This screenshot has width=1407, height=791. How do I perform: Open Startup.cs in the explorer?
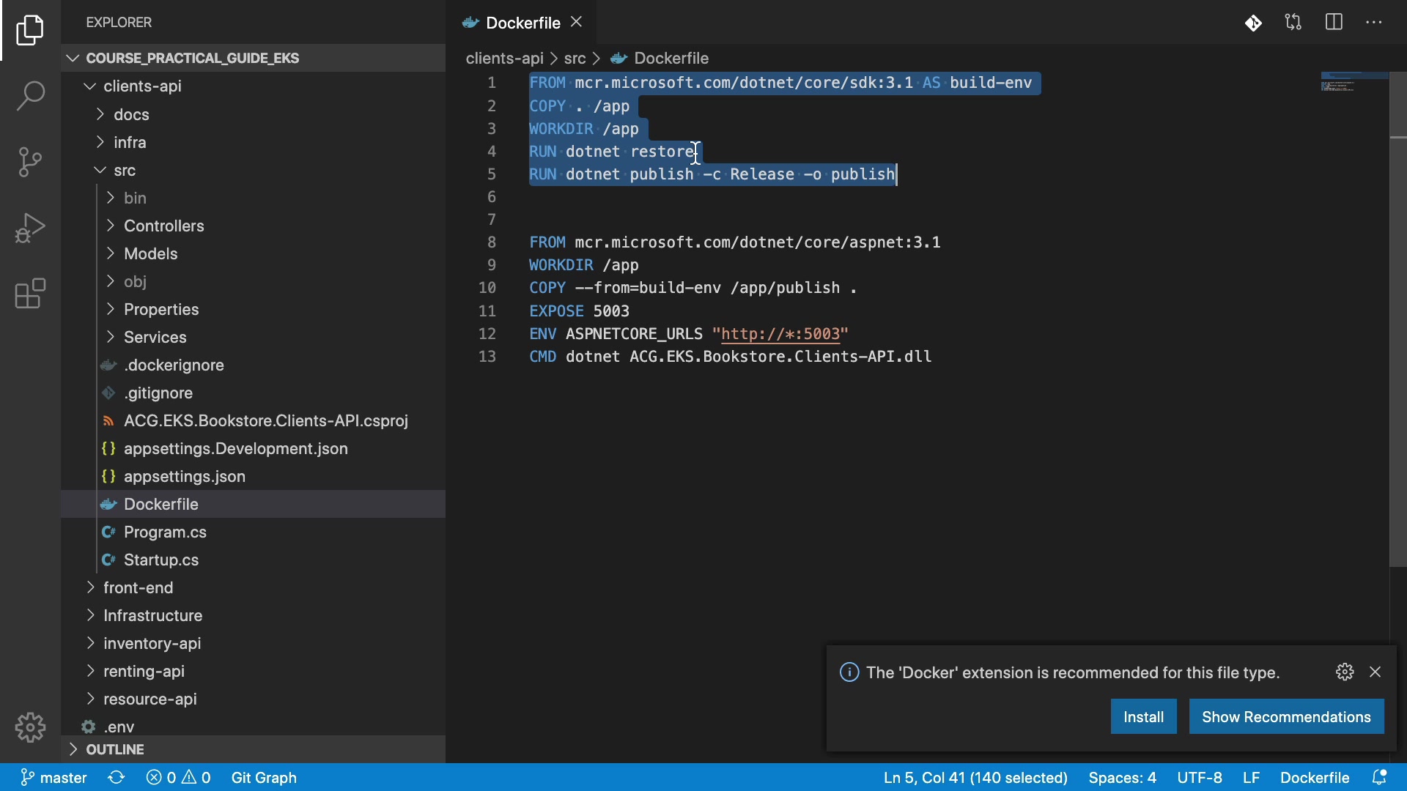pos(161,560)
